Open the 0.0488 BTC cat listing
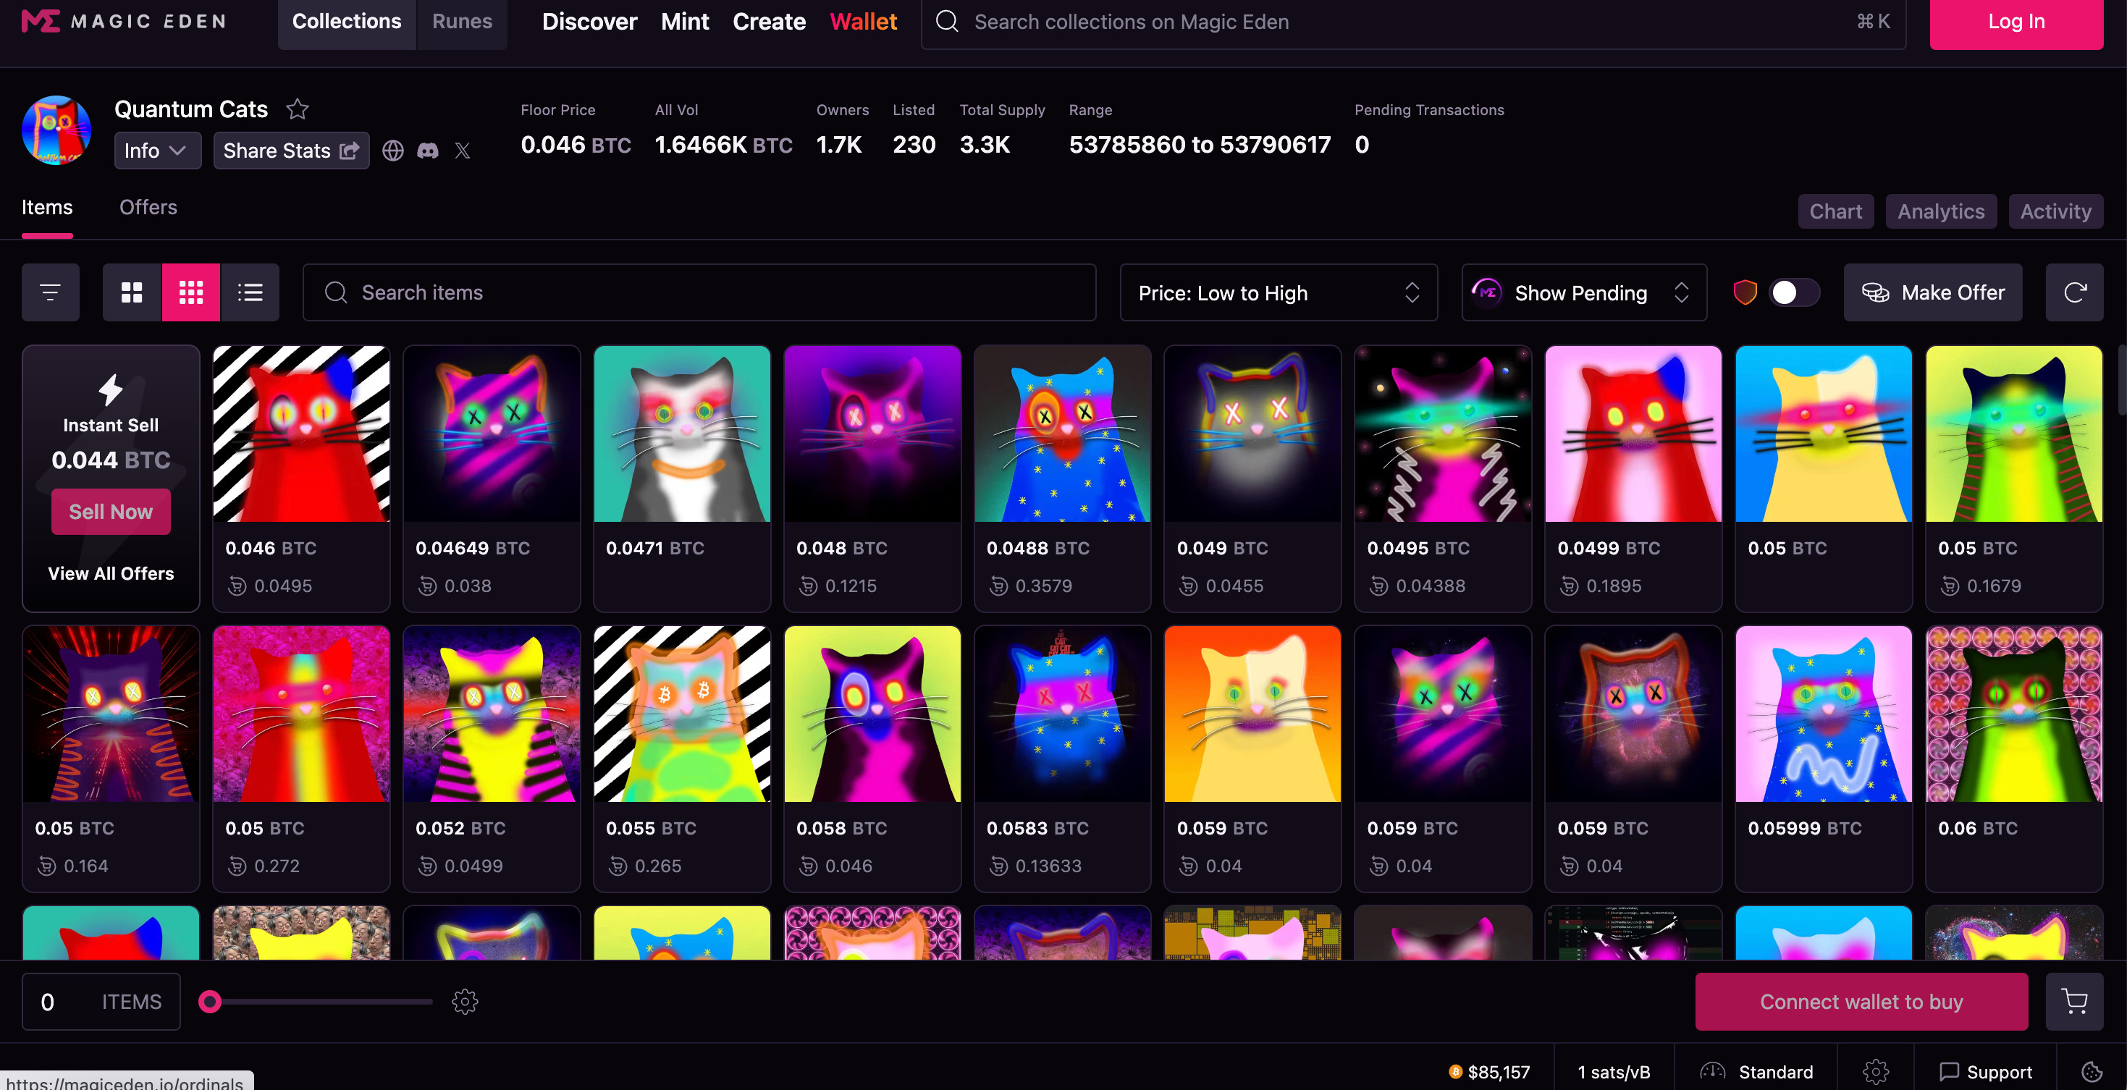2127x1090 pixels. click(1062, 479)
